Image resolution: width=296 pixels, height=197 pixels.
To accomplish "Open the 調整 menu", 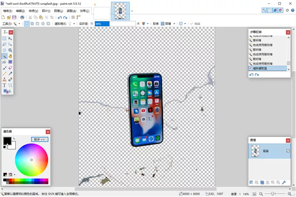I will pyautogui.click(x=71, y=11).
